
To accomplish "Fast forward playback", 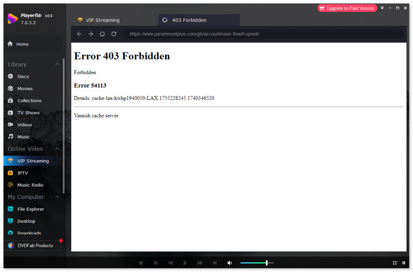I will click(200, 263).
